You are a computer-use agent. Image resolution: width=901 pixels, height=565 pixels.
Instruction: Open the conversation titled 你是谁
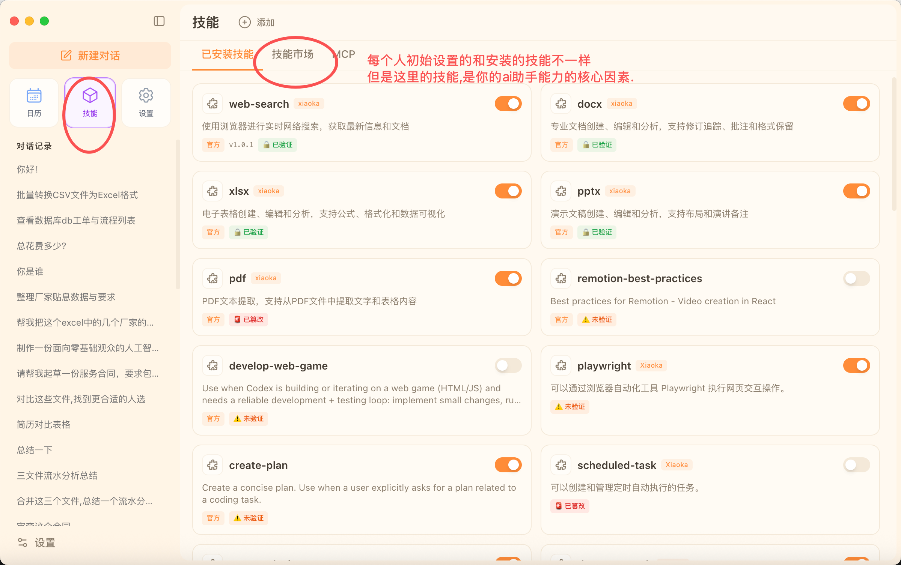pos(30,271)
